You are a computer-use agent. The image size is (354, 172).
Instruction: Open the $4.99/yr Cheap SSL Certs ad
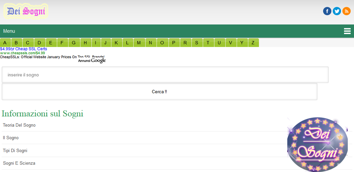click(24, 49)
